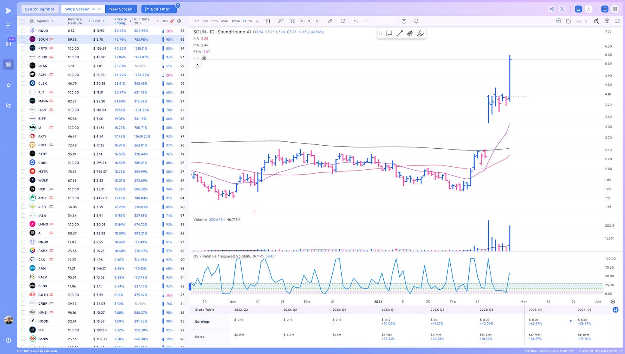Sort by the Symbol column
Screen dimensions: 625x354
[45, 21]
